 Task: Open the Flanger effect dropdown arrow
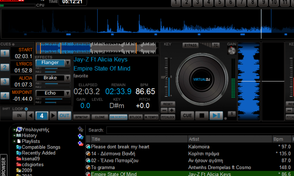click(x=68, y=63)
